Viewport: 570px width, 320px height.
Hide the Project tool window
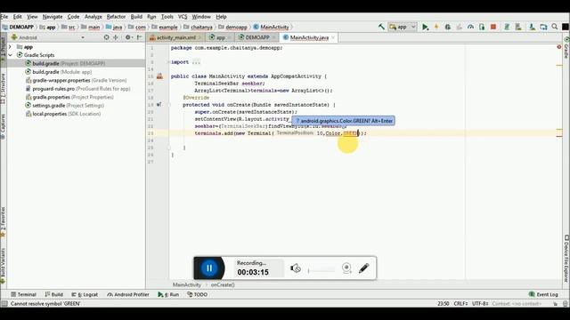(x=140, y=37)
